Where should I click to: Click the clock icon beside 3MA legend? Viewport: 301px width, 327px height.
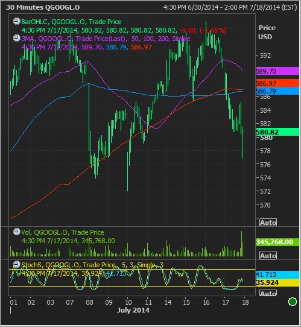point(16,38)
